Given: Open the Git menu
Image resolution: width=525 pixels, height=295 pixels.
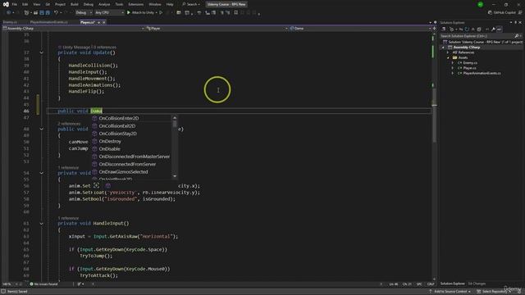Looking at the screenshot, I should point(48,4).
